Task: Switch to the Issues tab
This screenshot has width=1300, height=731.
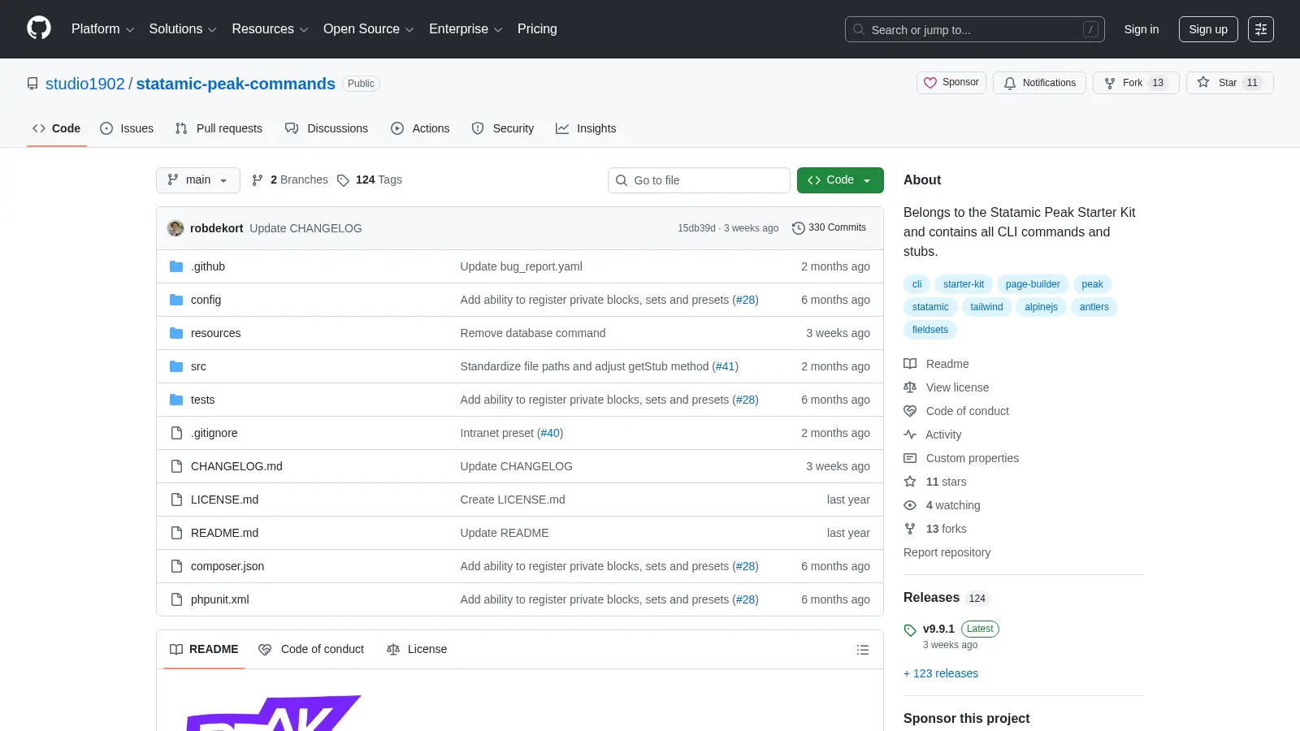Action: (127, 128)
